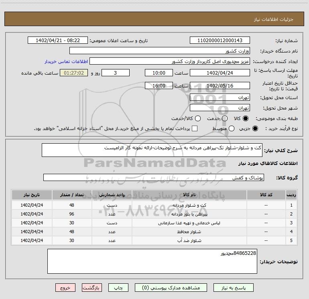Click the تعداد / مقدار column header
This screenshot has width=309, height=299.
(72, 195)
